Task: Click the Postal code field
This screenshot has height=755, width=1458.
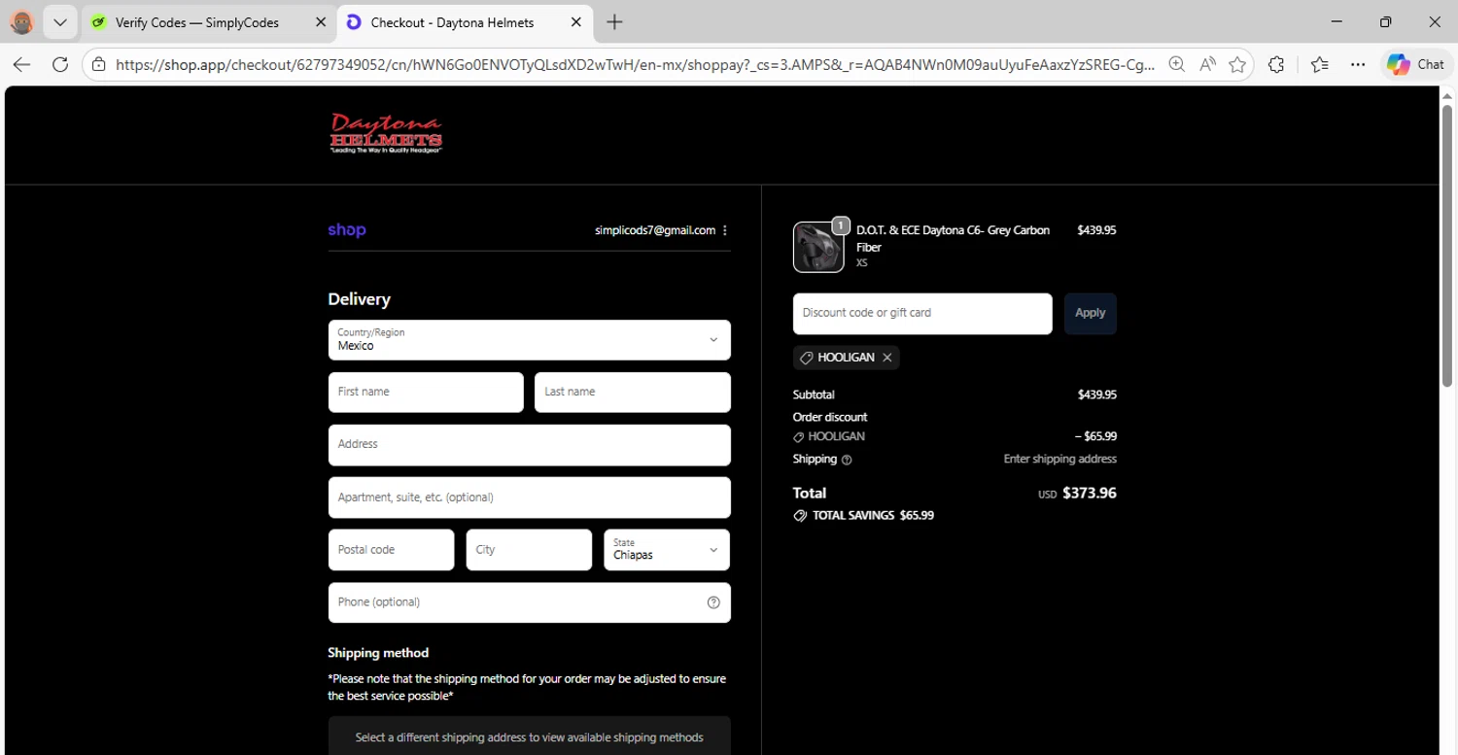Action: pos(391,549)
